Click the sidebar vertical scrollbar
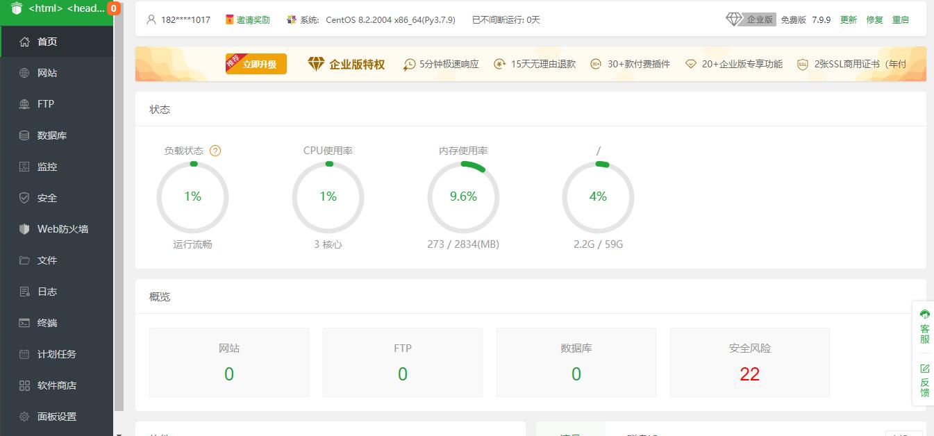Image resolution: width=934 pixels, height=436 pixels. (x=119, y=208)
